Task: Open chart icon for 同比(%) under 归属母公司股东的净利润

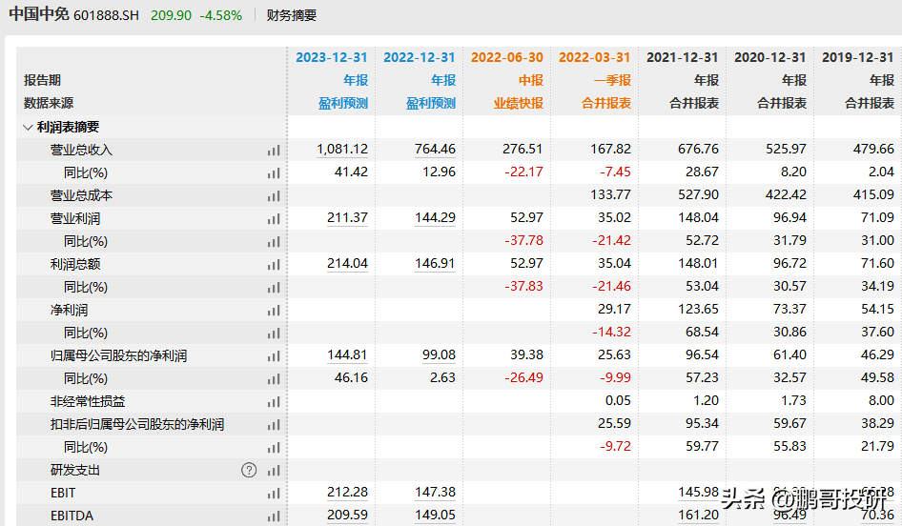Action: (274, 379)
